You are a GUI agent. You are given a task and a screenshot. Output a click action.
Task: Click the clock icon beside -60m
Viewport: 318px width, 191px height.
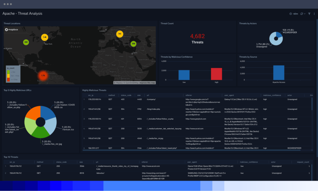[291, 14]
